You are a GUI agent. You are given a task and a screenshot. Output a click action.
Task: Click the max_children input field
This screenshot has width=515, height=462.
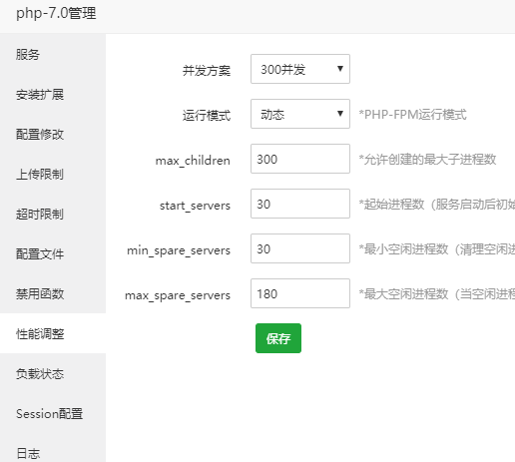tap(300, 159)
